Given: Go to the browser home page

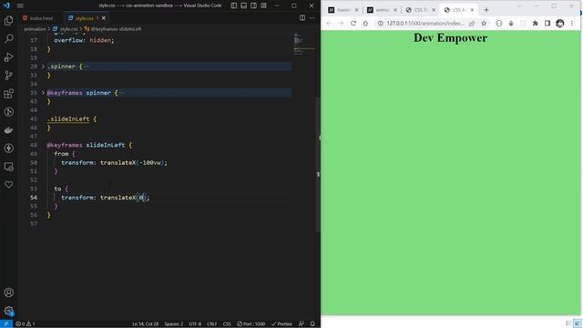Looking at the screenshot, I should click(365, 23).
